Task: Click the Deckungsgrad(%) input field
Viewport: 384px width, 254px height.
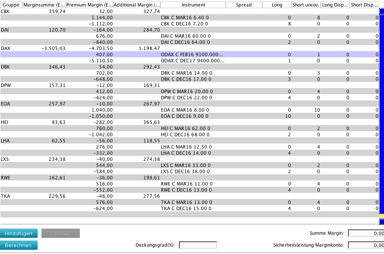Action: 198,245
